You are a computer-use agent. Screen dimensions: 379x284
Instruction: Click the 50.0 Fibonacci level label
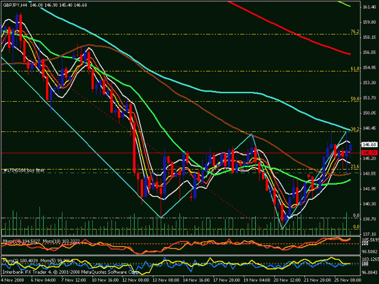tap(355, 99)
